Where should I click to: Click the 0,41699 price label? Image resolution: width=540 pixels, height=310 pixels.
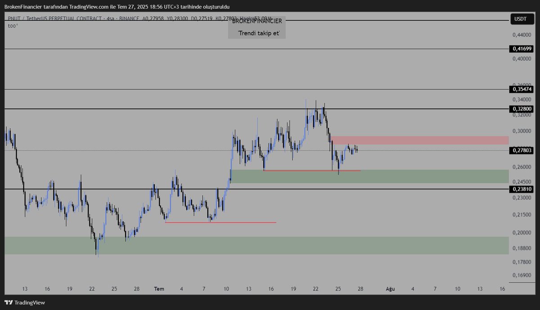(x=521, y=49)
